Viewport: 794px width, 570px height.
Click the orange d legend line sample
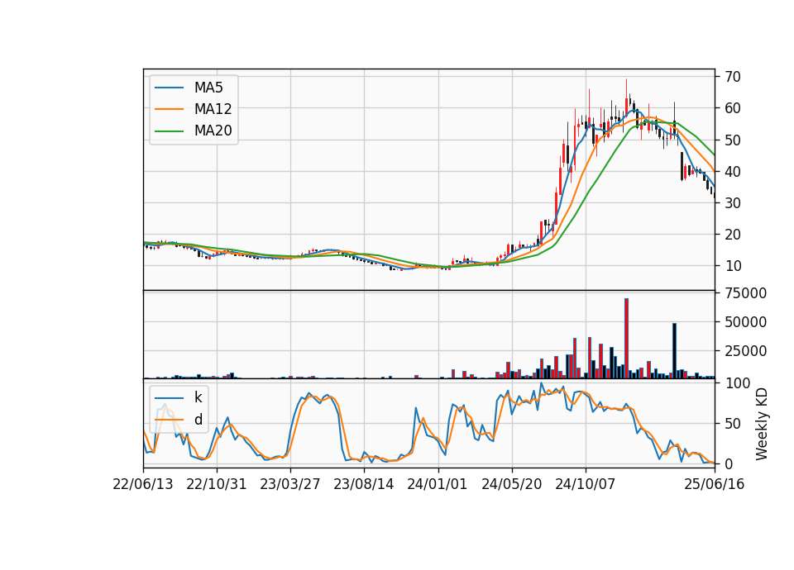(x=169, y=420)
